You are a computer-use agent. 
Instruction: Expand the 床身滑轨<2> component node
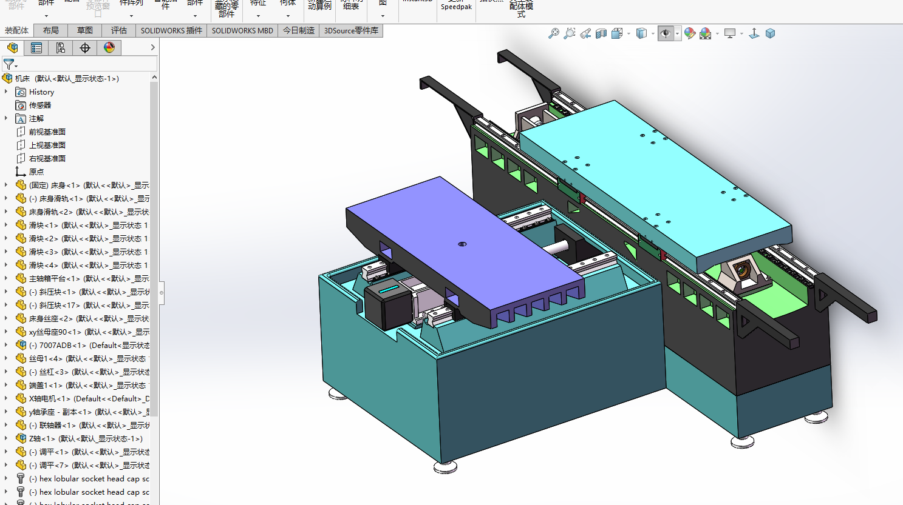point(6,212)
